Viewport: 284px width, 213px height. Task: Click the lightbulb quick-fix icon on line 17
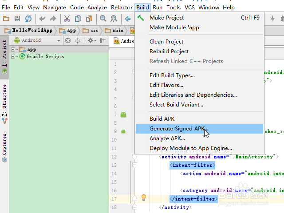144,197
